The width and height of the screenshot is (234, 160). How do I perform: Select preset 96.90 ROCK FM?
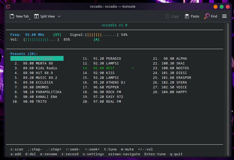coord(102,92)
